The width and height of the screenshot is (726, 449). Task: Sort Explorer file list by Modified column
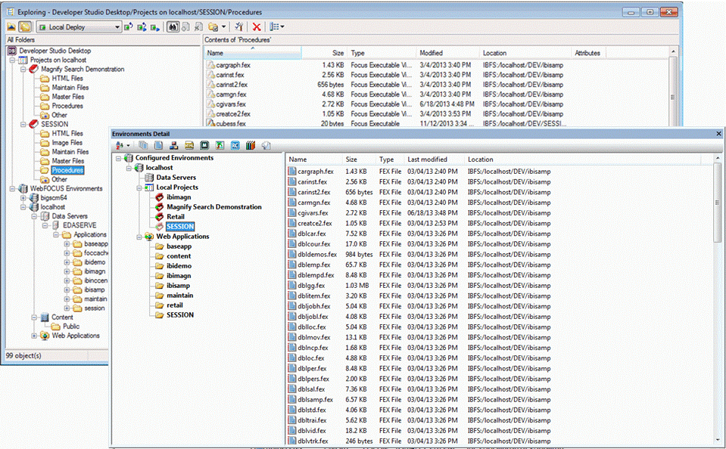pyautogui.click(x=447, y=53)
